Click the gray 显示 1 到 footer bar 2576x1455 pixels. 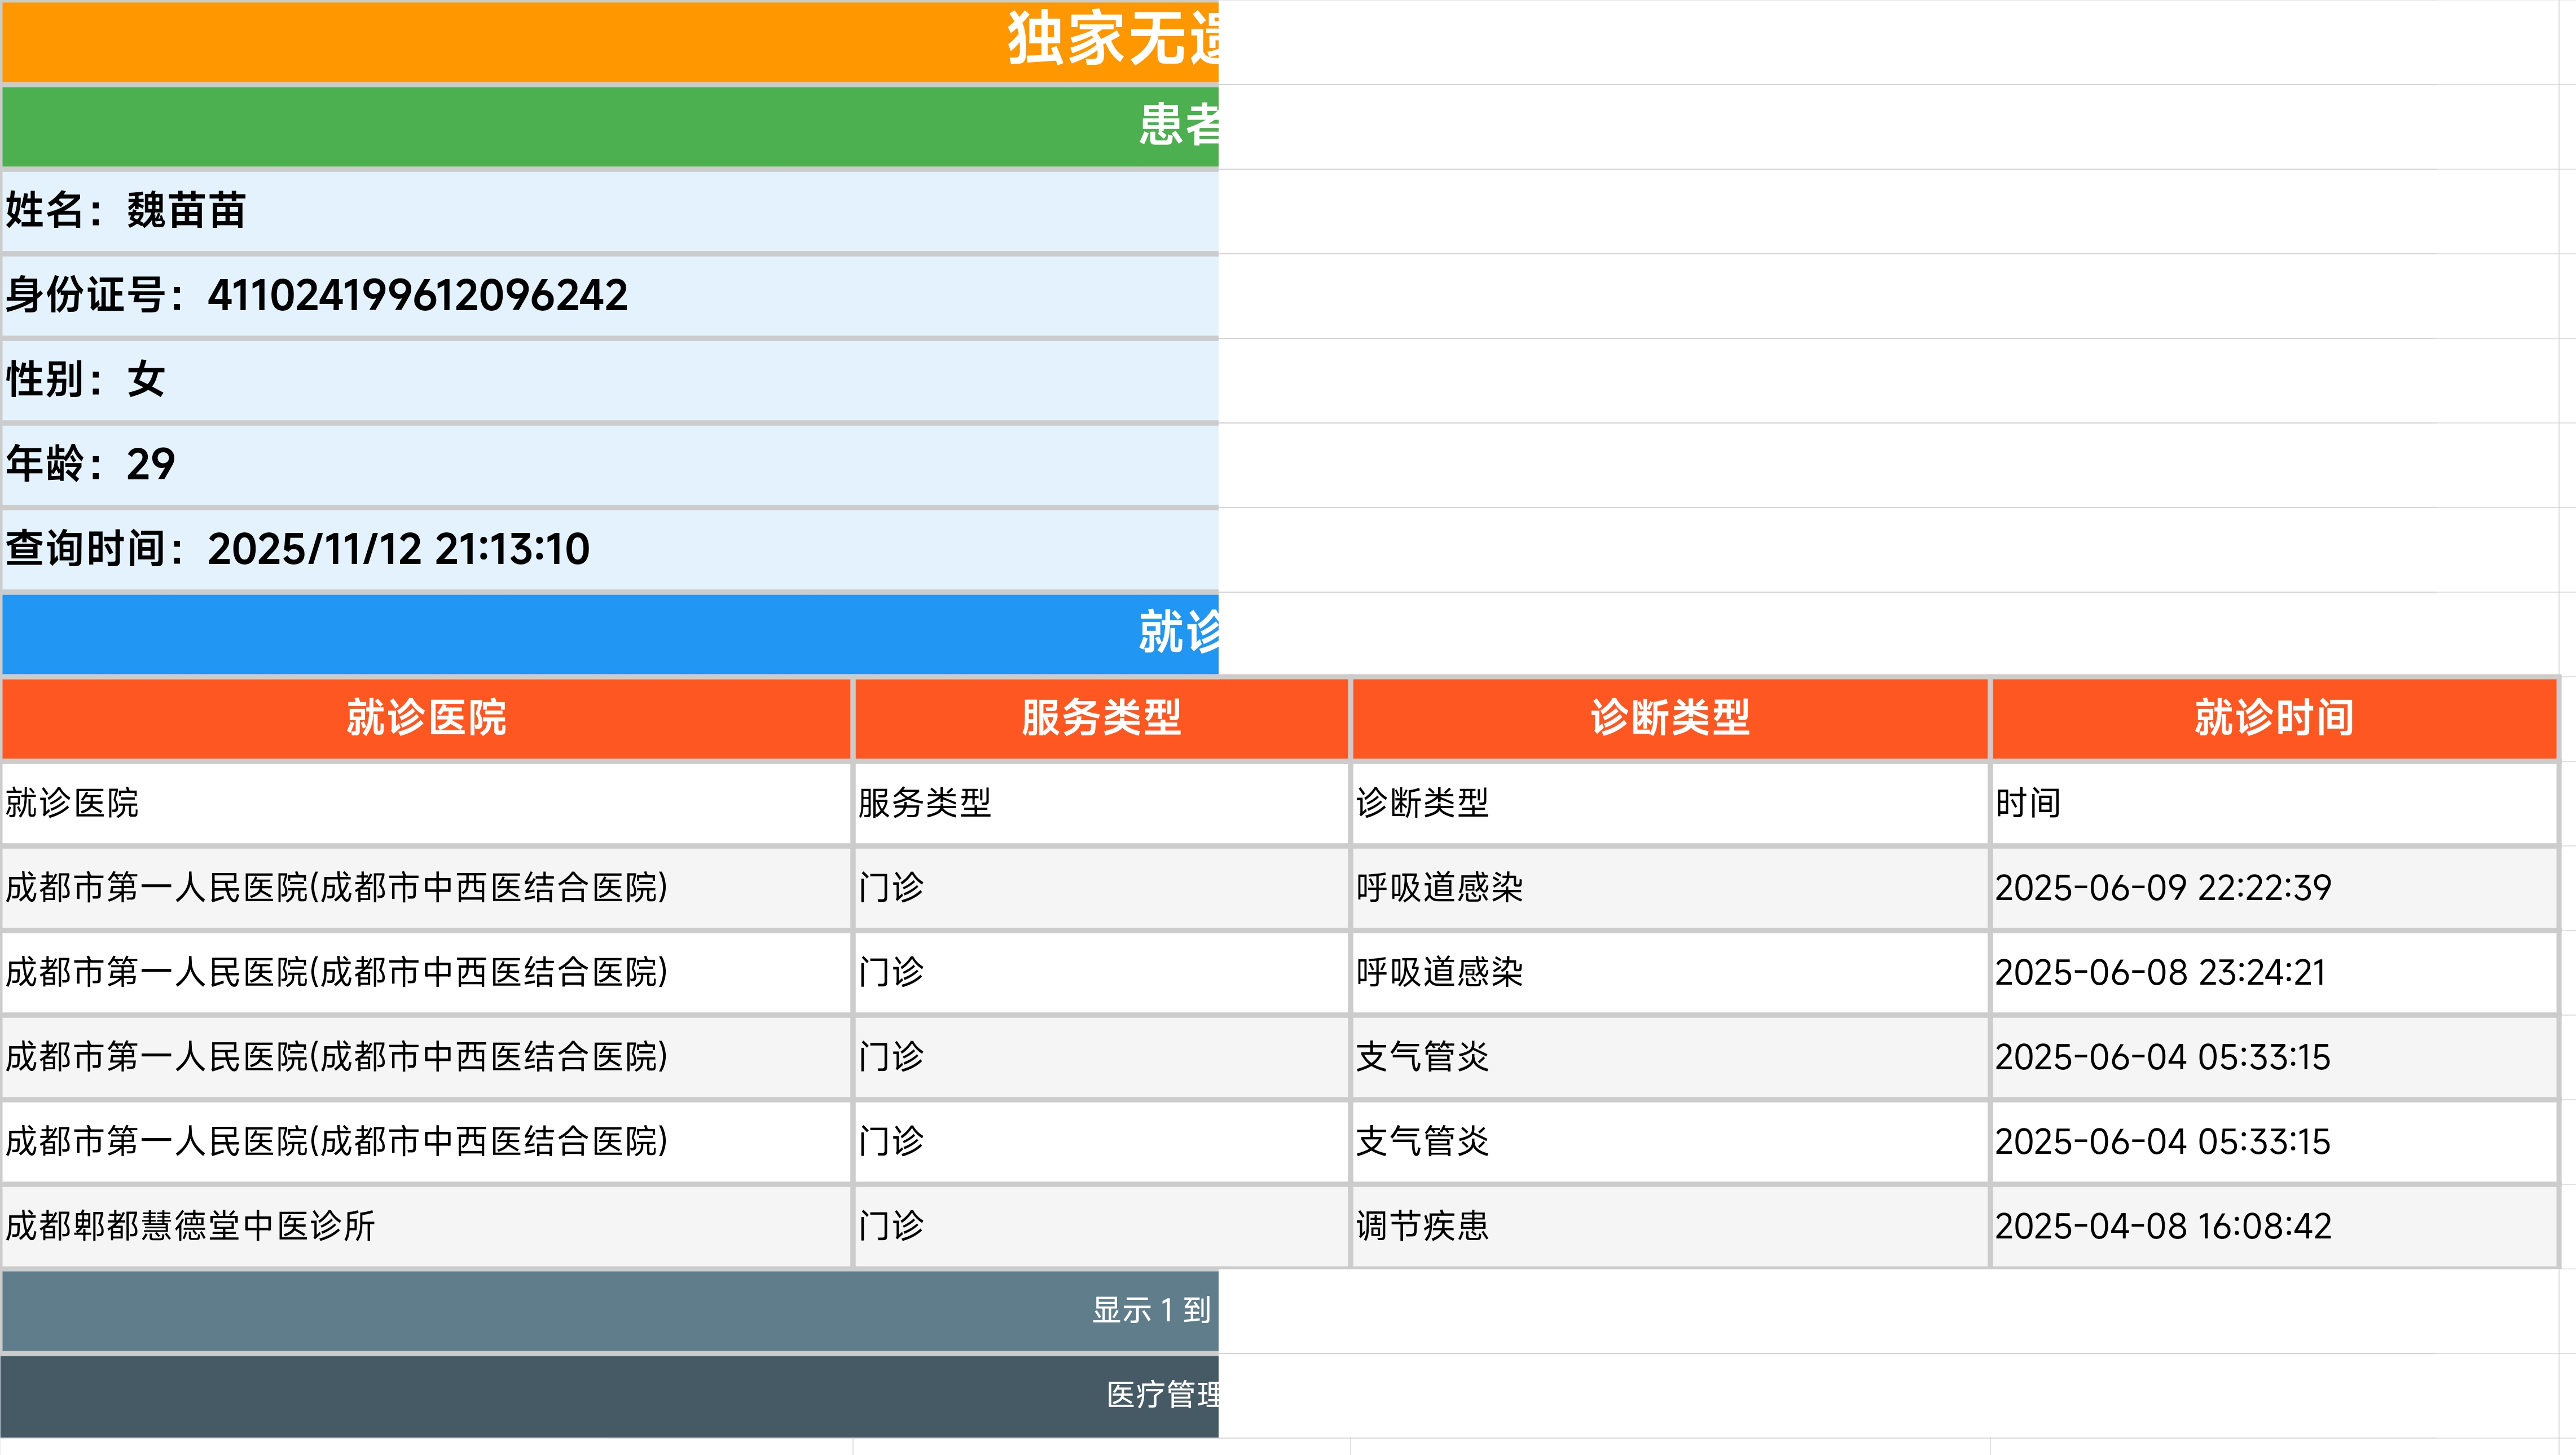click(x=610, y=1310)
